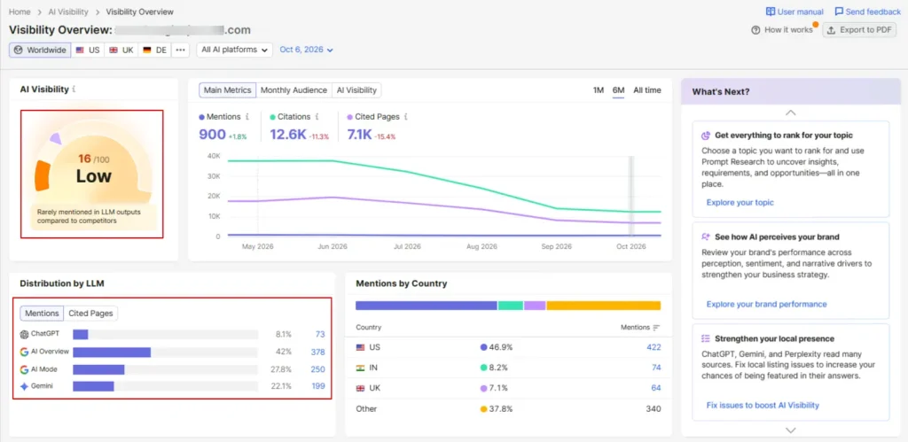Viewport: 908px width, 442px height.
Task: Click the Get everything to rank icon
Action: pyautogui.click(x=705, y=136)
